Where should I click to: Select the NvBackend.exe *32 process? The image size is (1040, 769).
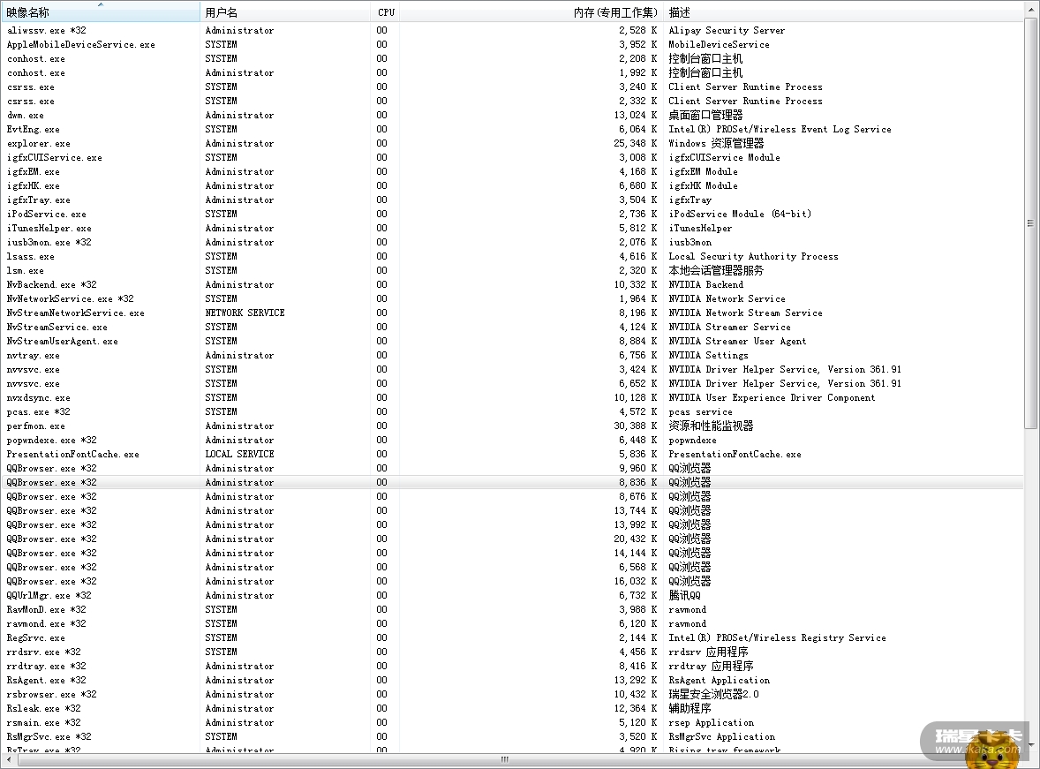pyautogui.click(x=512, y=284)
